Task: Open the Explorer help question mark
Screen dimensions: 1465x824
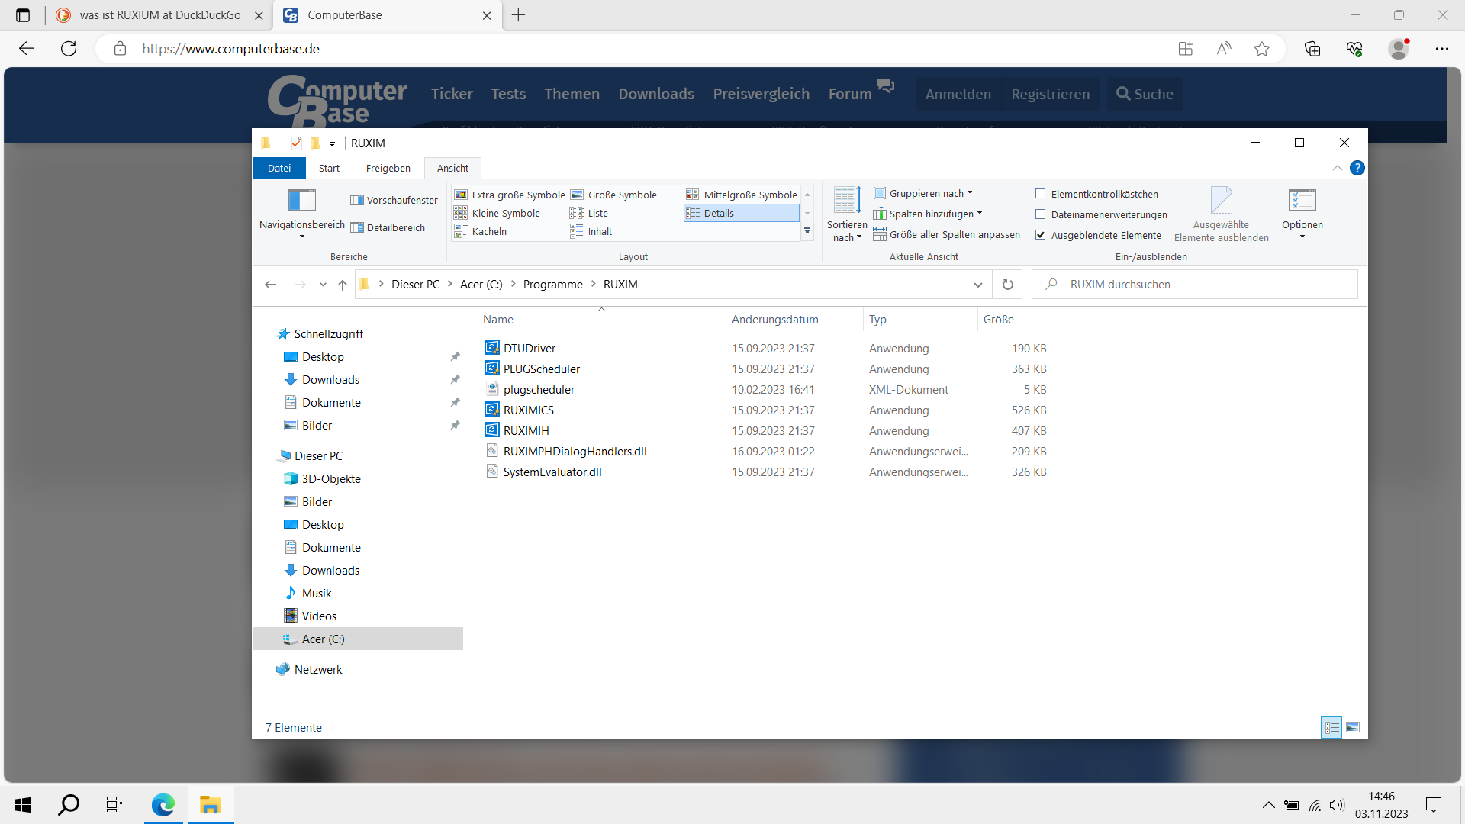Action: tap(1357, 168)
